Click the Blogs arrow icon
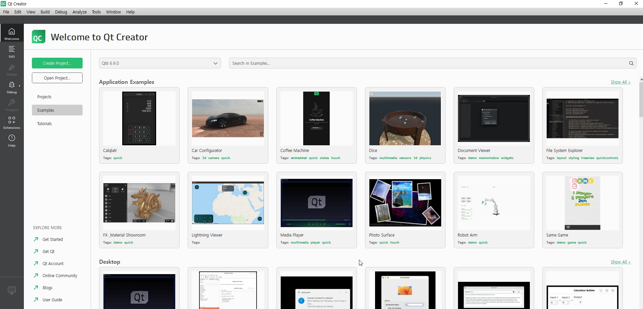 (x=36, y=288)
